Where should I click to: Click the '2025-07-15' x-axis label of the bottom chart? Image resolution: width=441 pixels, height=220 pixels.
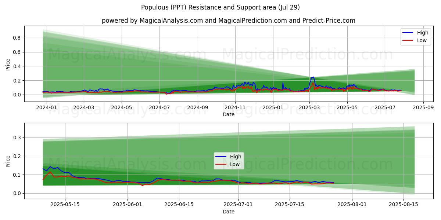(x=289, y=205)
